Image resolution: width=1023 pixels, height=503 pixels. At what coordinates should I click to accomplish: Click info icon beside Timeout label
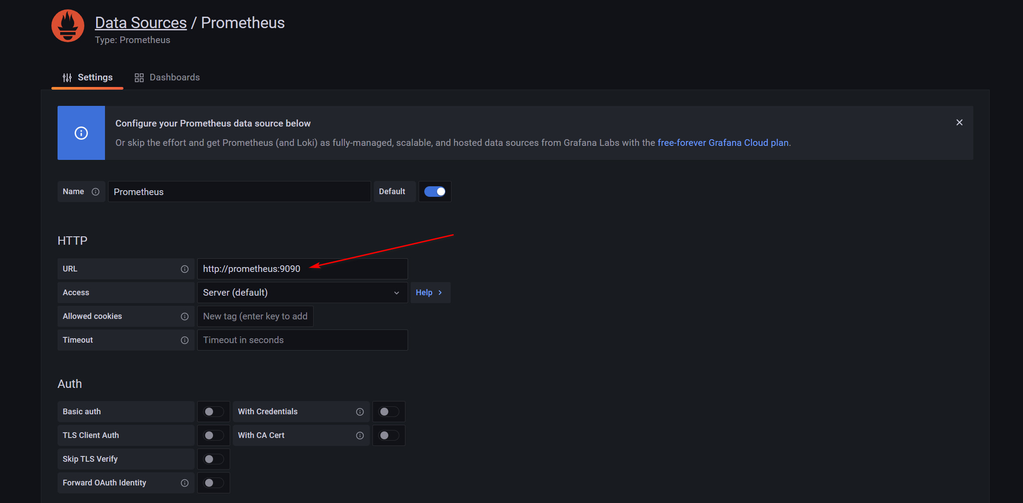[x=184, y=340]
